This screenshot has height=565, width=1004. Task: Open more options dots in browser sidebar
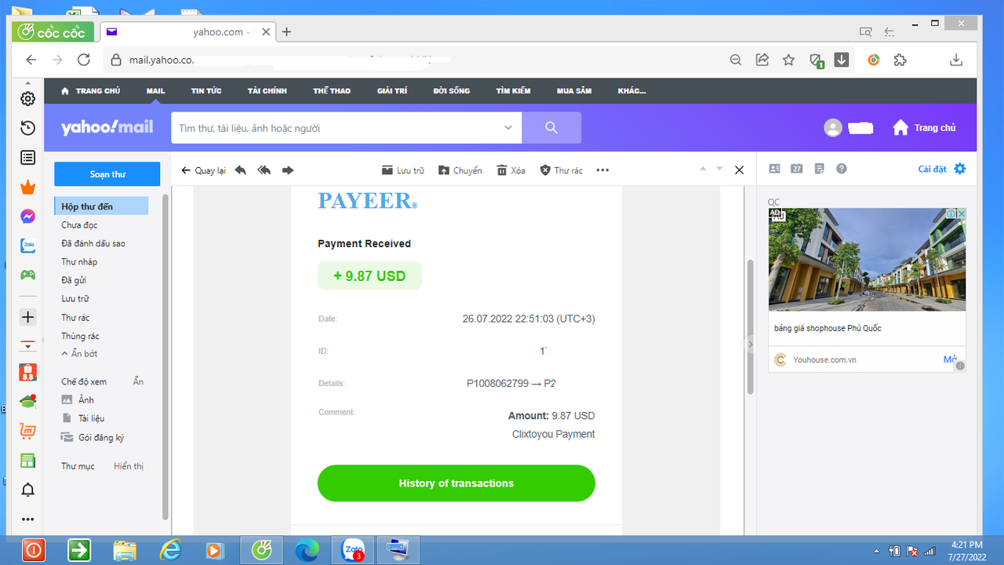27,519
